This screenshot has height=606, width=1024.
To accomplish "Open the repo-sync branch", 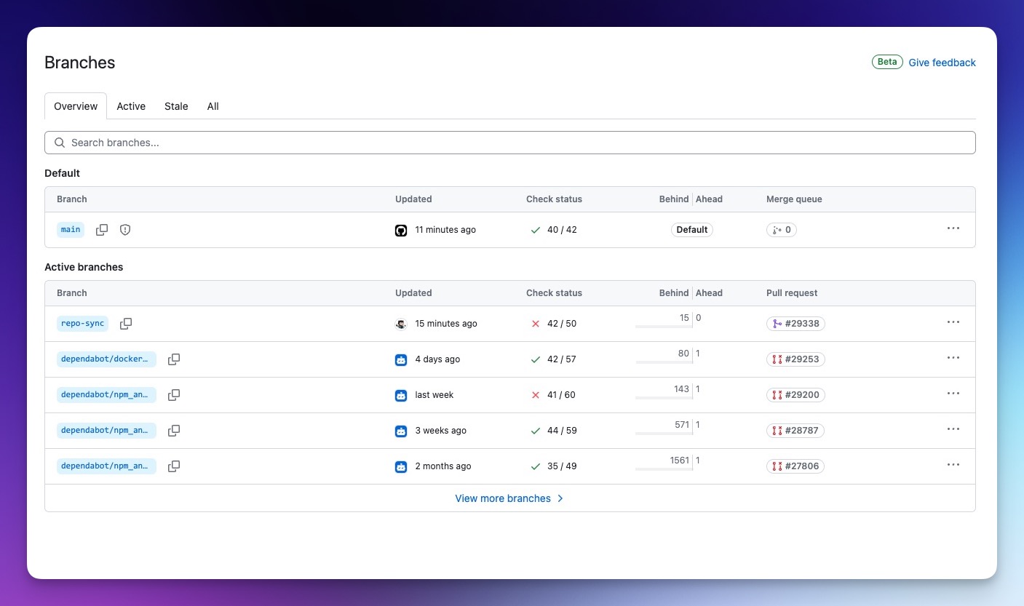I will coord(82,324).
